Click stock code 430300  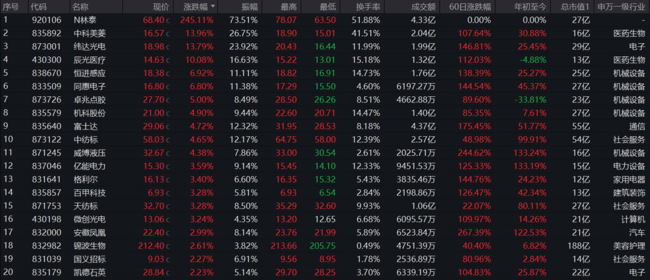click(x=47, y=60)
